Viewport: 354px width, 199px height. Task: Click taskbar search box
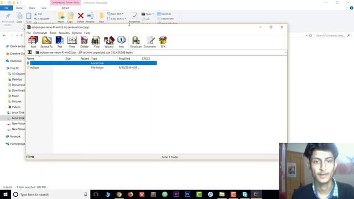pos(50,194)
